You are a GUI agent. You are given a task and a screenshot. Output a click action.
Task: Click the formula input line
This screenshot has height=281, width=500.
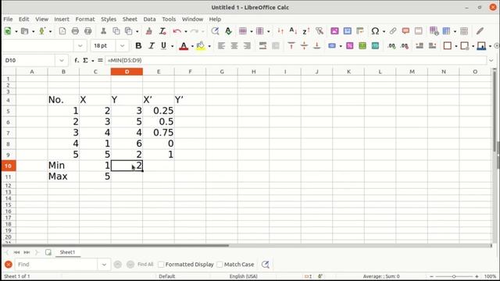295,60
